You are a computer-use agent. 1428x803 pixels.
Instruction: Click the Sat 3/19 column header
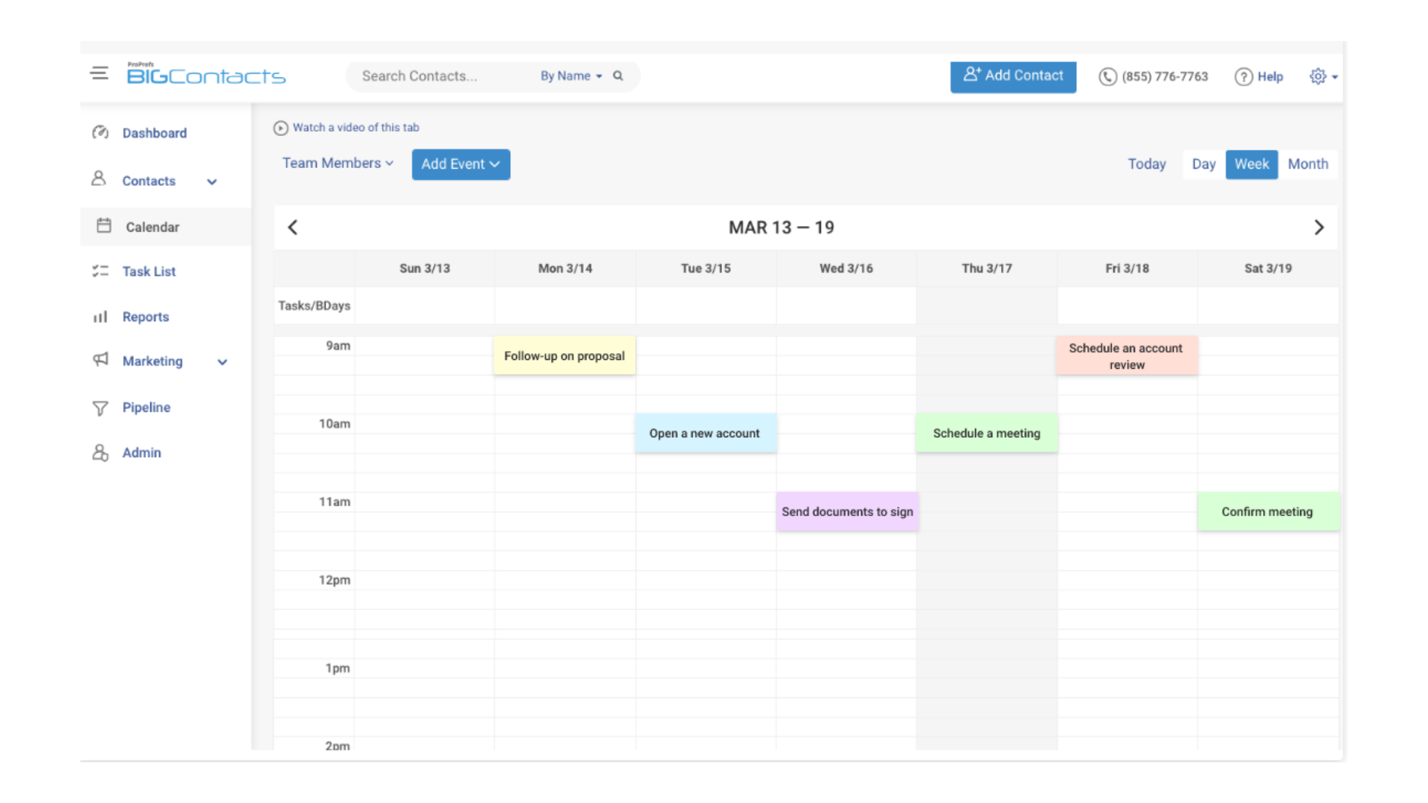click(1268, 268)
